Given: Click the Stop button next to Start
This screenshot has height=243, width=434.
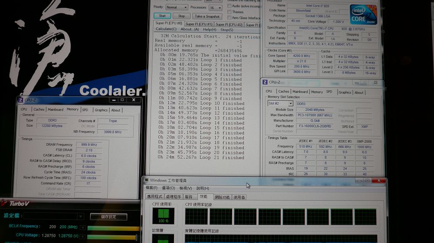Looking at the screenshot, I should (181, 16).
